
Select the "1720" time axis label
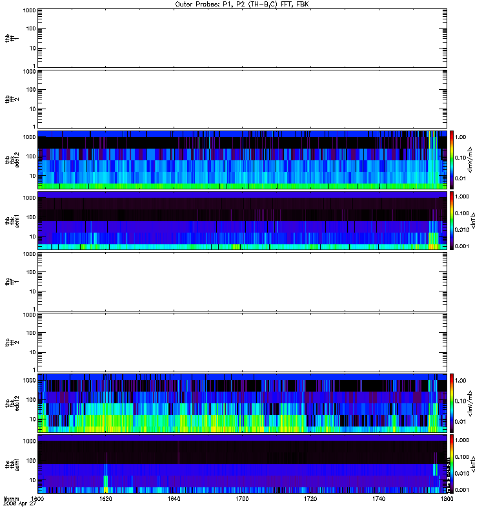(x=310, y=498)
